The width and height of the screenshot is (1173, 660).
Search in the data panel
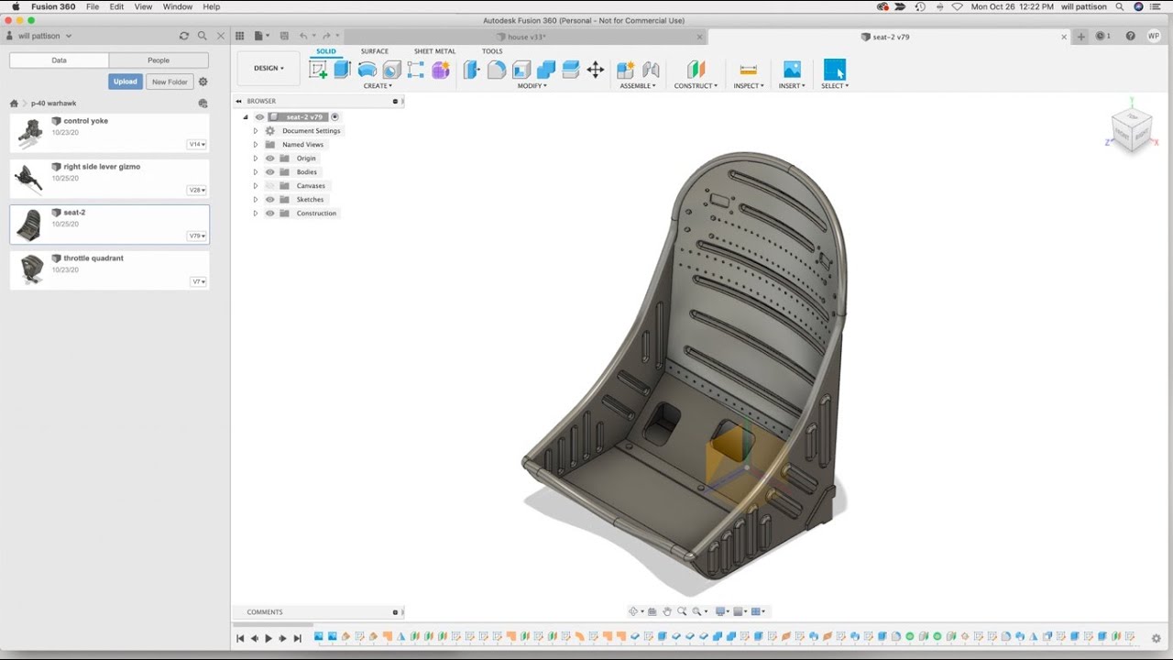pyautogui.click(x=203, y=36)
